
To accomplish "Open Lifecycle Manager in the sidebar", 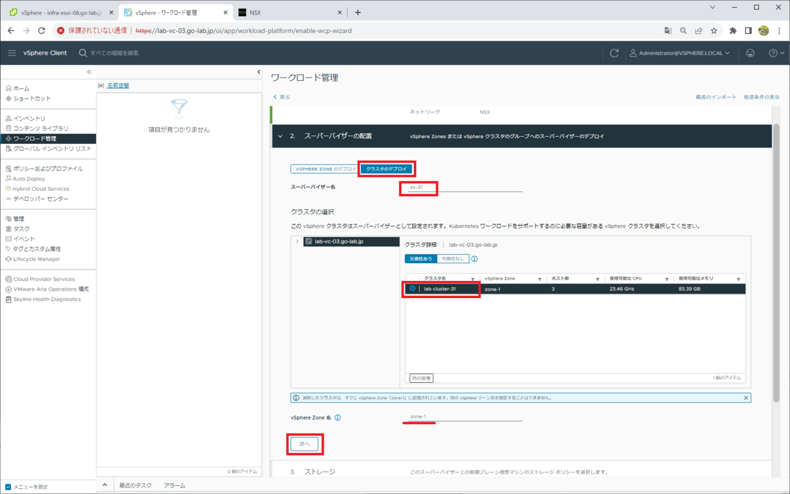I will 36,259.
